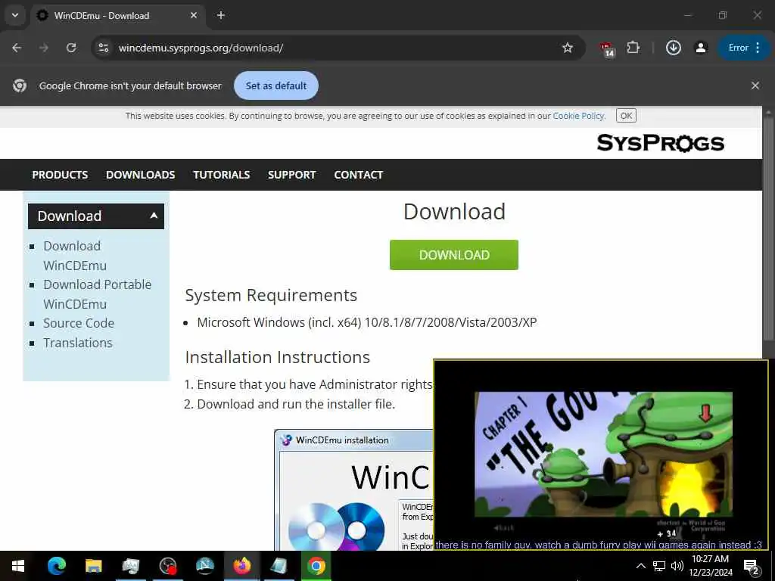The height and width of the screenshot is (581, 775).
Task: Open the Download WinCDEmu sidebar link
Action: pos(75,256)
